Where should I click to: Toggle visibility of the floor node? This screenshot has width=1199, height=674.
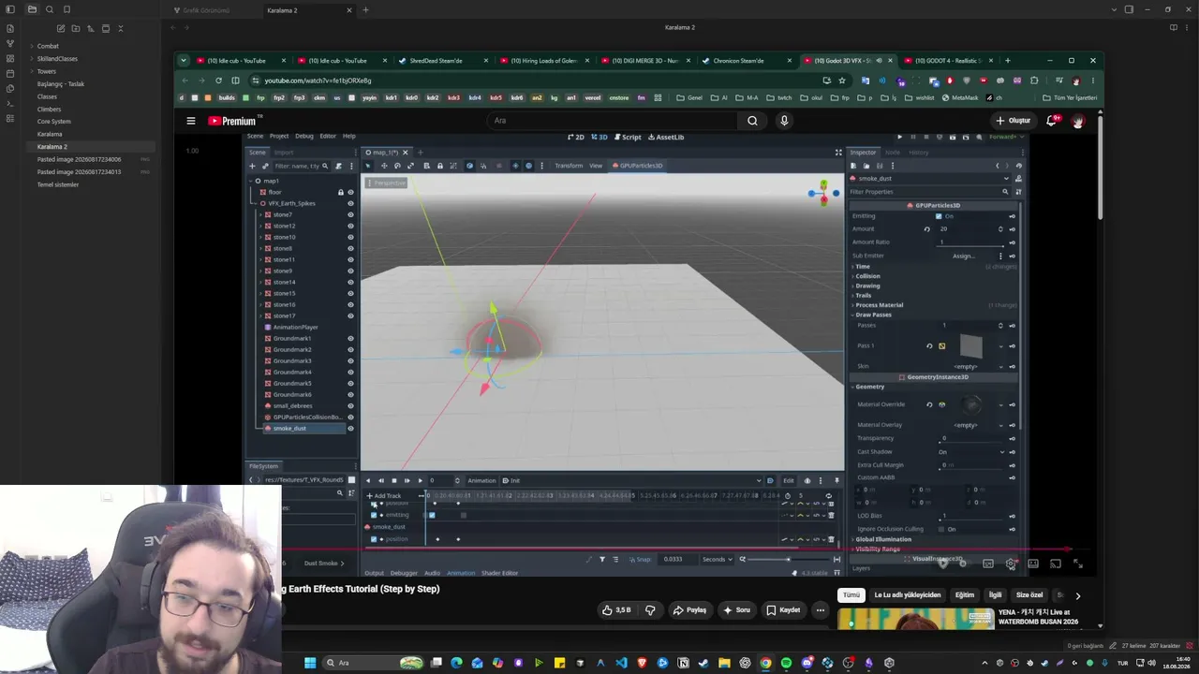(x=351, y=192)
